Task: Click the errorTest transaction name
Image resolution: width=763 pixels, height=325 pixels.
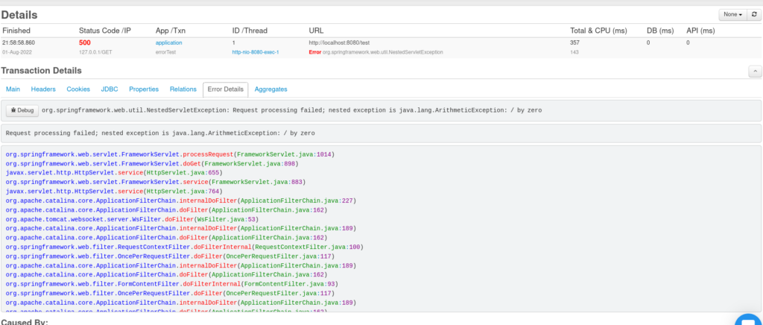Action: [166, 51]
